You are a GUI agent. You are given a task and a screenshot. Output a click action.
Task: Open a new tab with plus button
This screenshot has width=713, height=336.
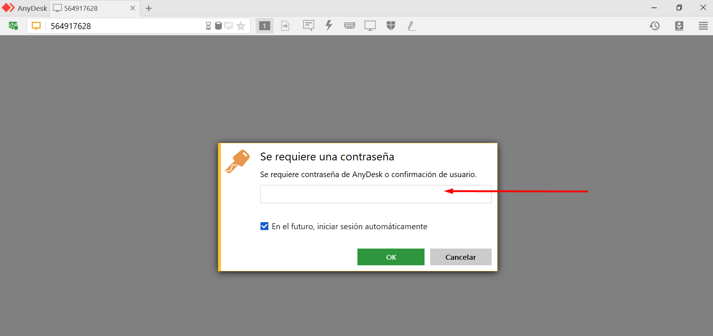[x=149, y=8]
